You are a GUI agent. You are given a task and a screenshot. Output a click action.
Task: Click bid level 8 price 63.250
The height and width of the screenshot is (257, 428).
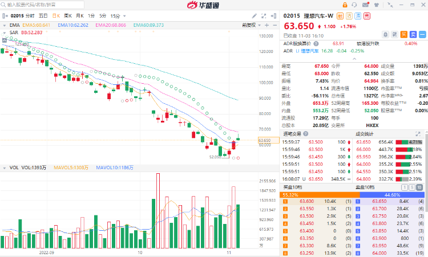pos(307,253)
